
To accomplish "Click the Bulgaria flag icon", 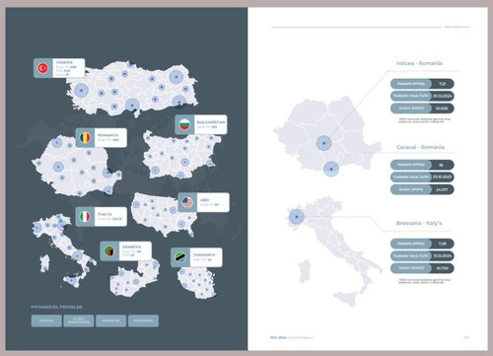I will click(x=184, y=124).
